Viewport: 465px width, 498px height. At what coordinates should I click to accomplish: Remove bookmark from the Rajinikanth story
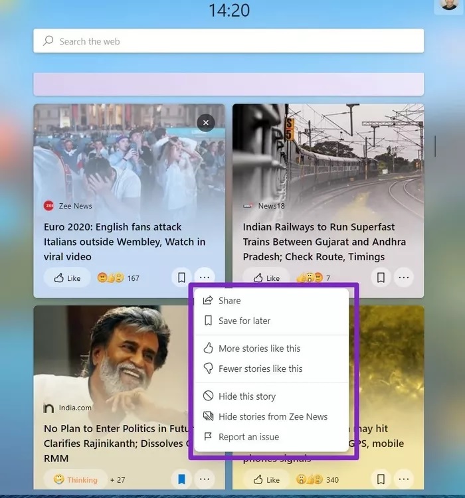point(181,479)
